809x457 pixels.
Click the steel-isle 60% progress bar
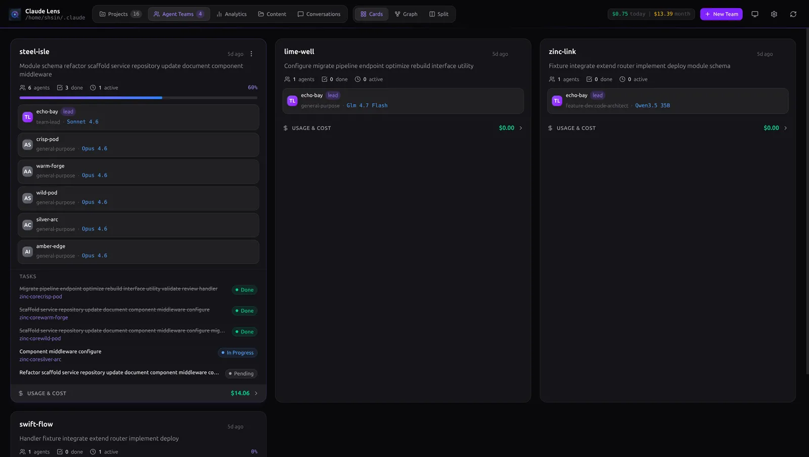click(x=138, y=98)
